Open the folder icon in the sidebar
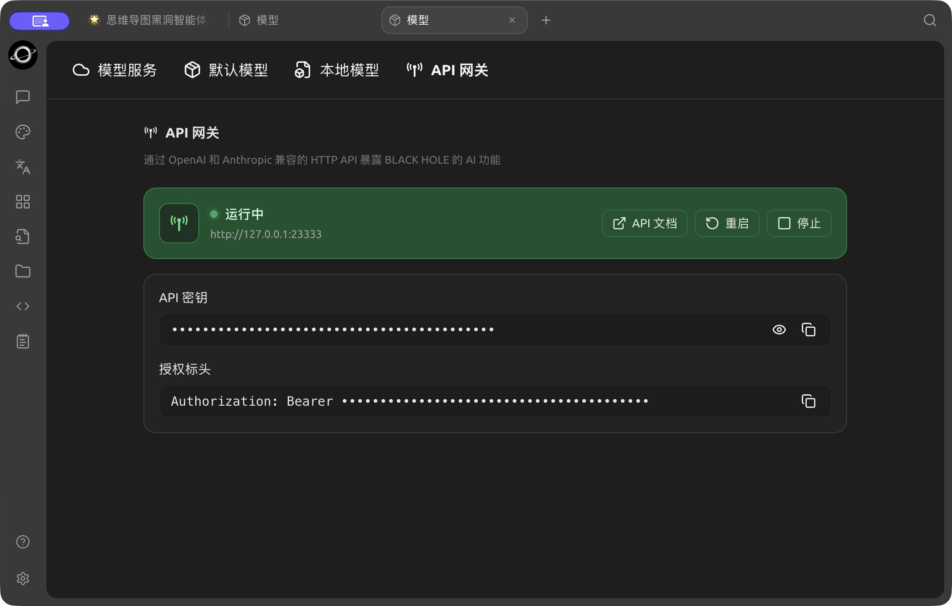 tap(23, 271)
